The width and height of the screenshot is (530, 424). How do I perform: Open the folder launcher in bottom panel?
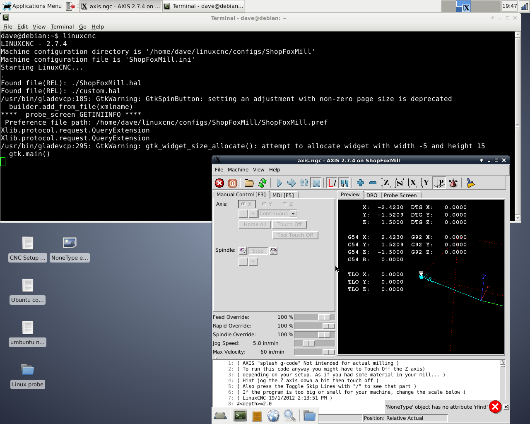(x=309, y=416)
